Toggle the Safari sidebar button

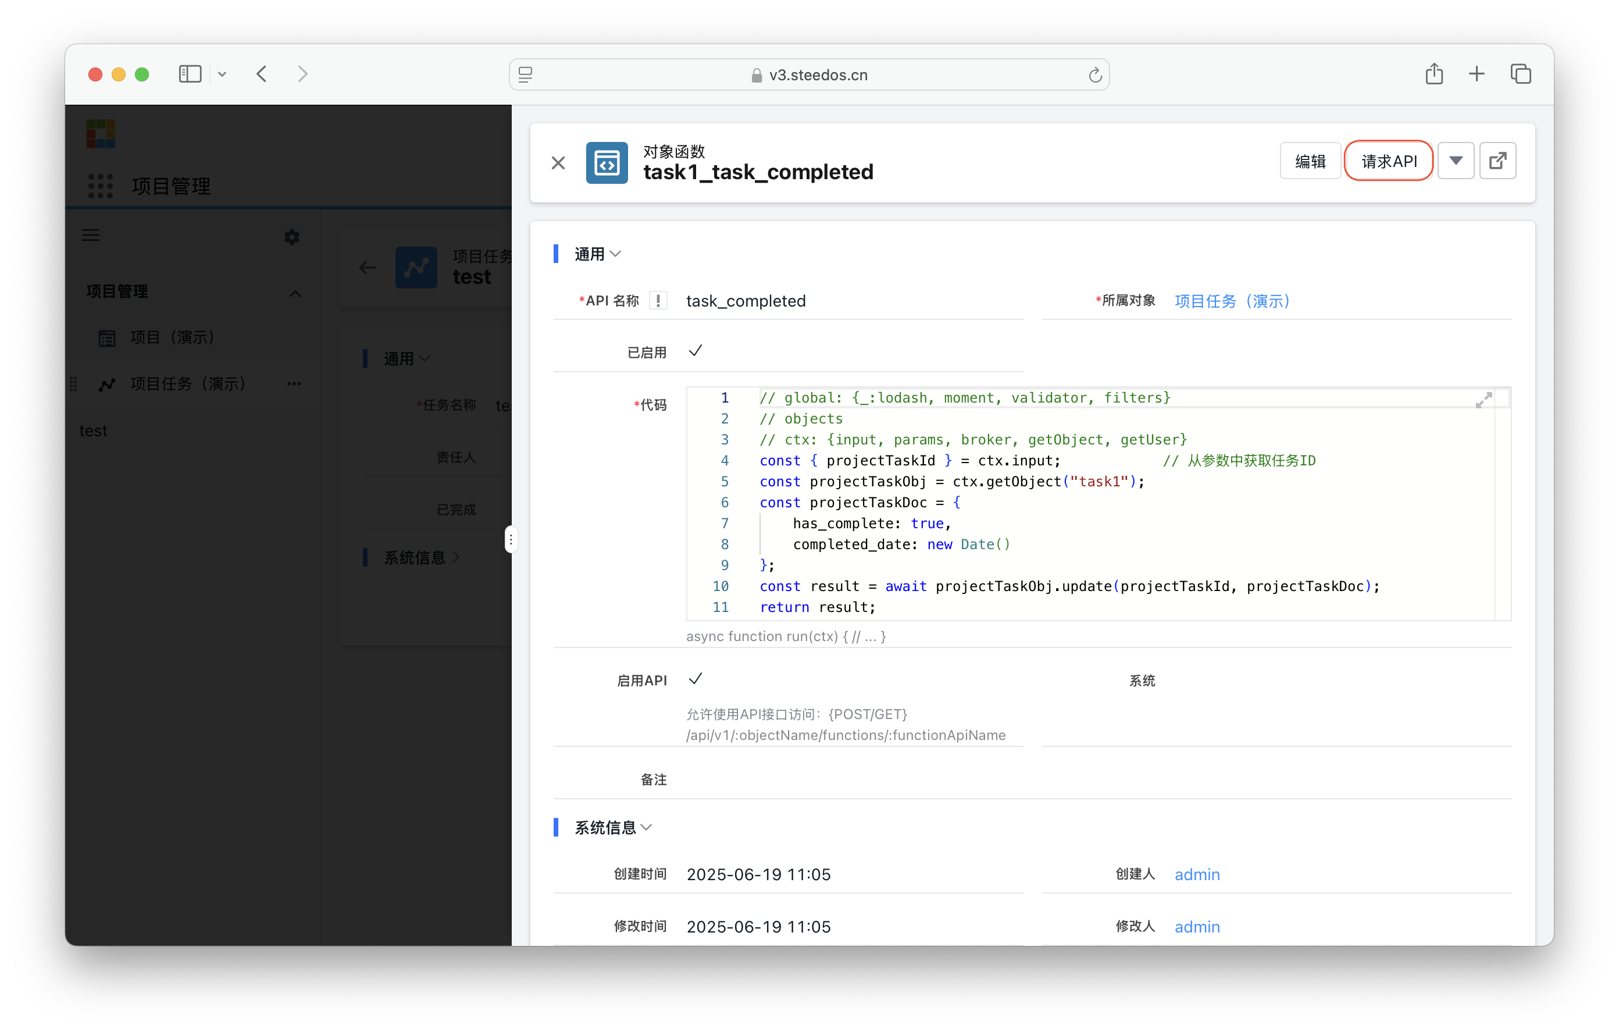[190, 74]
